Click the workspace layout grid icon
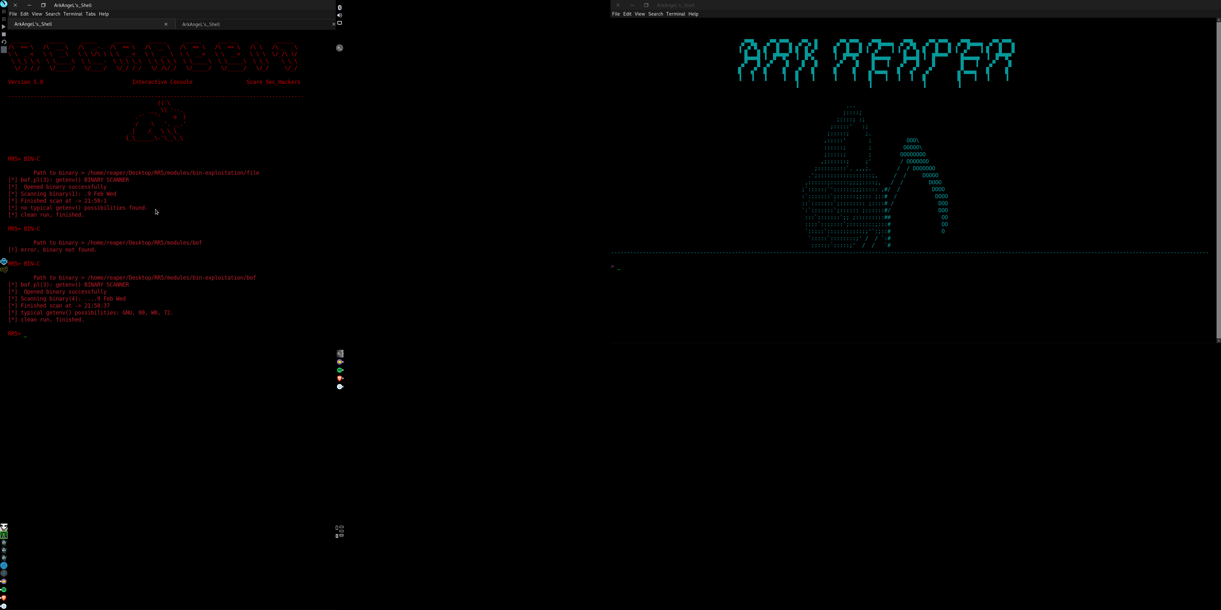The image size is (1221, 610). (x=339, y=532)
